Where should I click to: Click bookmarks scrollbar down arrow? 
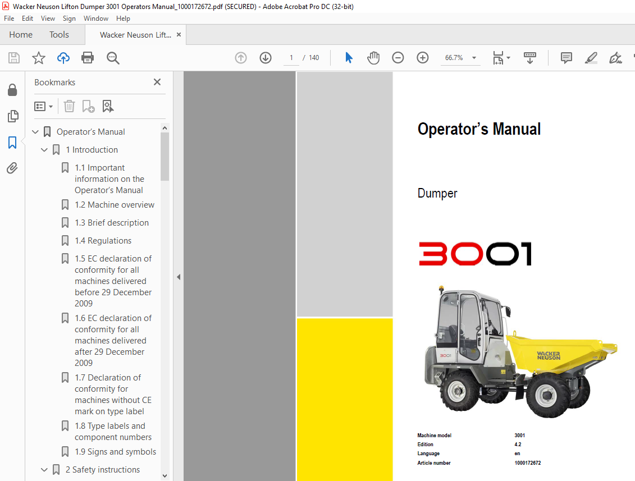click(165, 476)
